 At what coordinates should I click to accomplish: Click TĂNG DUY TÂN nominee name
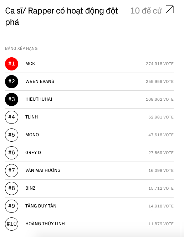click(41, 206)
